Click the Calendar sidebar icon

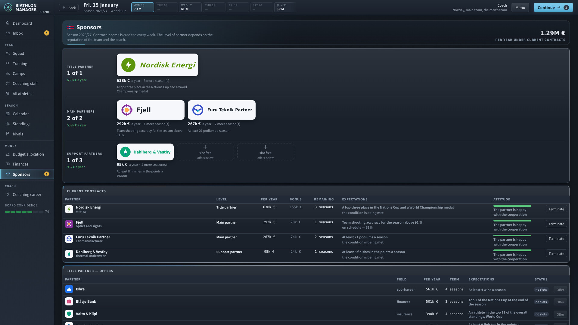8,114
